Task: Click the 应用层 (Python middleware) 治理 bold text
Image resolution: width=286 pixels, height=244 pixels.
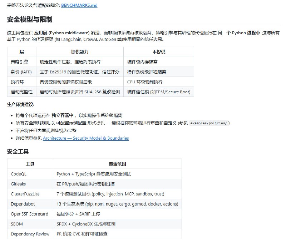Action: 67,33
